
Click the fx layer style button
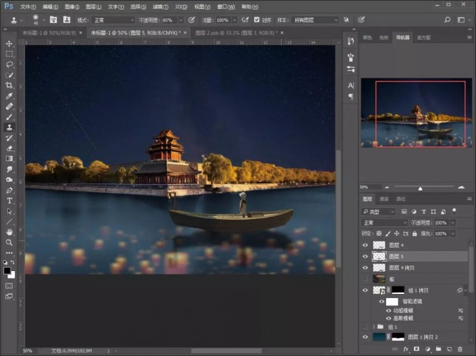(406, 349)
